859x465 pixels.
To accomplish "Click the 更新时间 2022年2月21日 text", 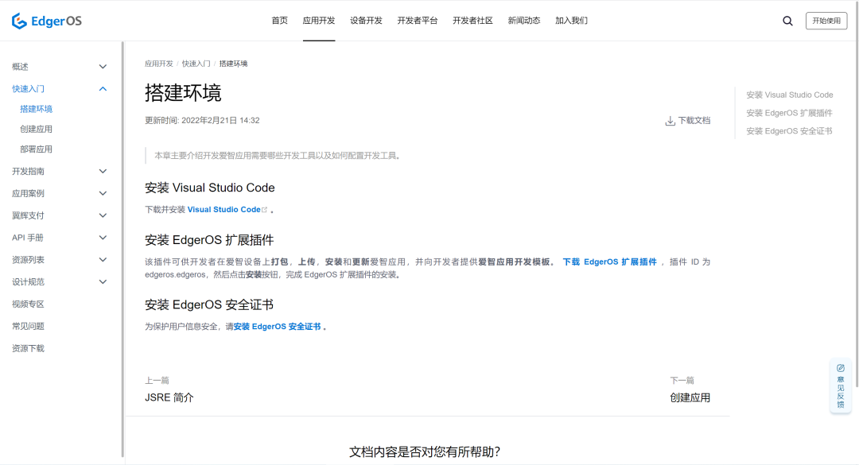I will pos(202,121).
